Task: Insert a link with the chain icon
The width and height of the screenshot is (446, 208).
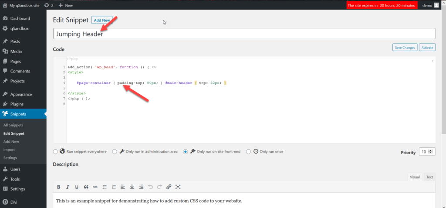Action: (169, 187)
